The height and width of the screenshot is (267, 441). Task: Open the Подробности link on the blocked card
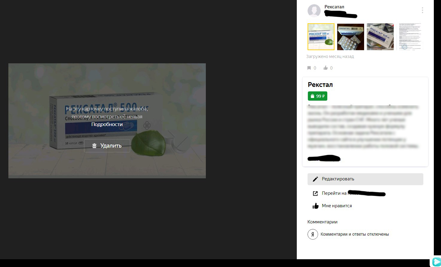107,124
